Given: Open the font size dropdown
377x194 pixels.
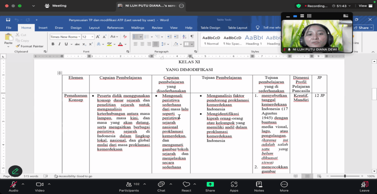Looking at the screenshot, I should tap(92, 37).
